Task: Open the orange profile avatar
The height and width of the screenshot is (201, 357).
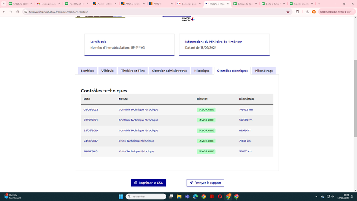Action: (x=314, y=12)
